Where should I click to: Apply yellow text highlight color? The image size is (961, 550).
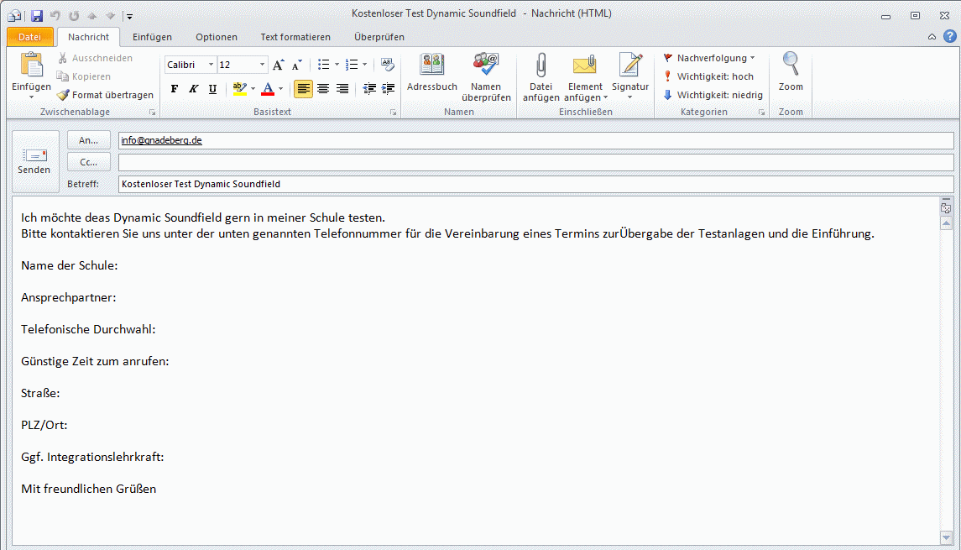pos(240,89)
